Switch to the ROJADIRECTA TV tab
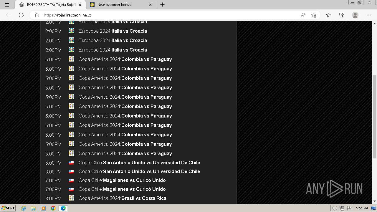 51,5
